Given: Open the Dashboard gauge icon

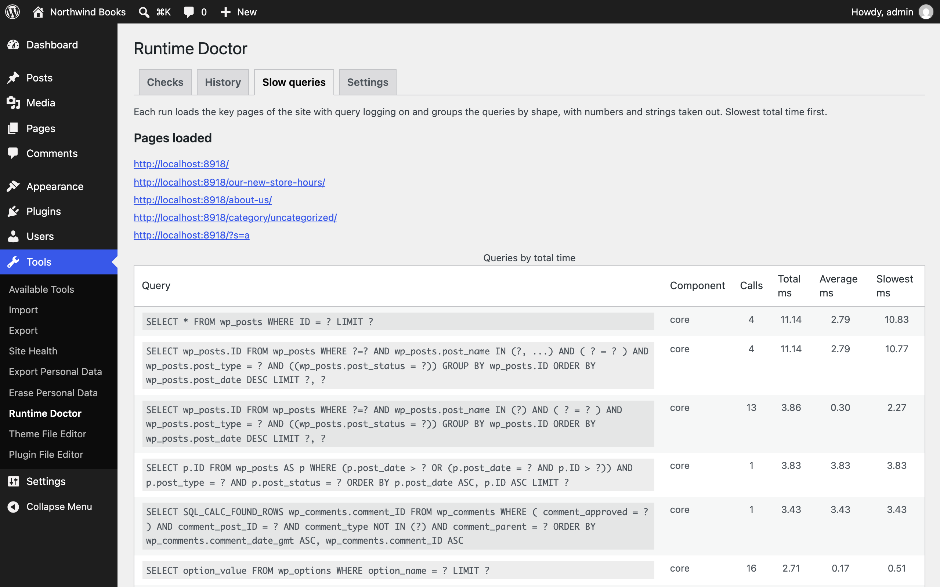Looking at the screenshot, I should [13, 45].
